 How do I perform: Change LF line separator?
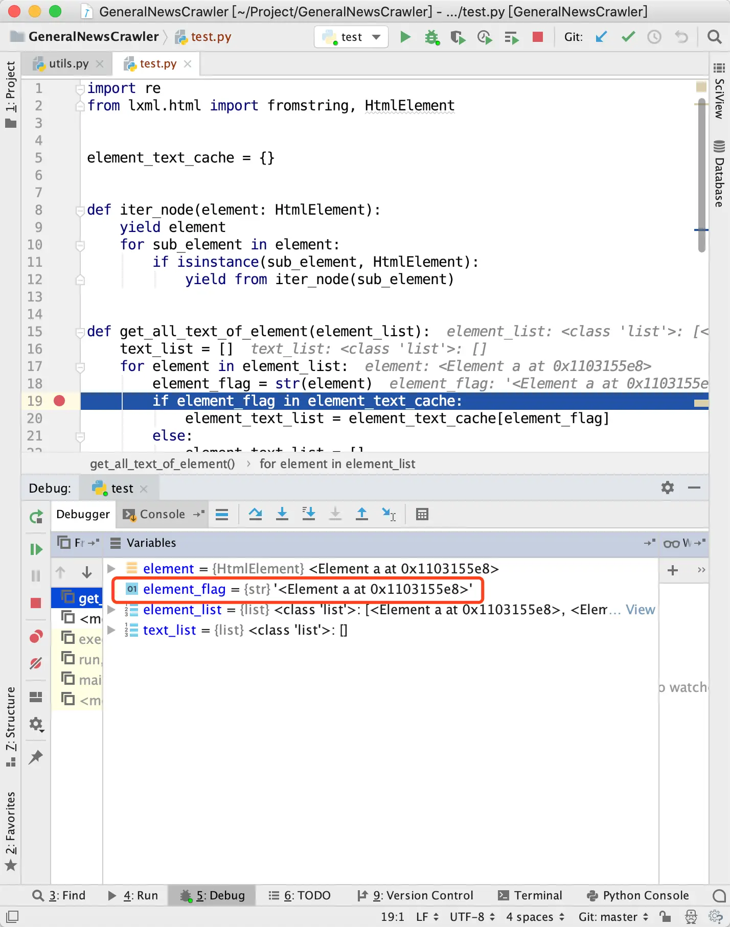coord(427,917)
